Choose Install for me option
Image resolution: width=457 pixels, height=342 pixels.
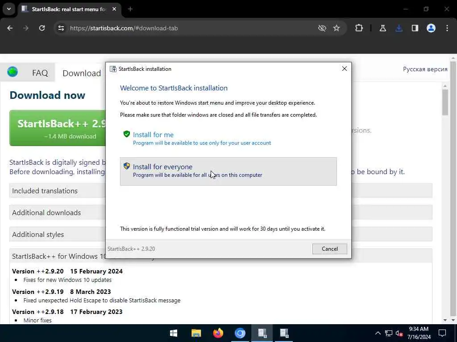tap(228, 138)
